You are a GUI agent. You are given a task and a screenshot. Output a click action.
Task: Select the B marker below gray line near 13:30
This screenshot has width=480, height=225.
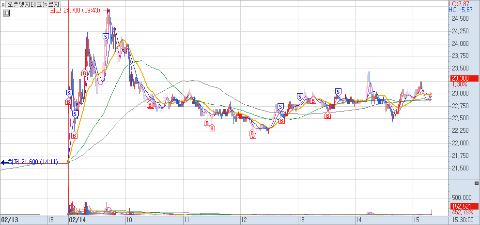[x=327, y=116]
